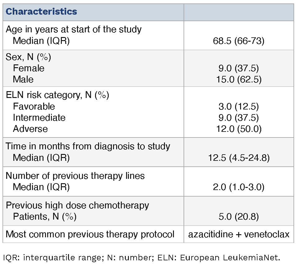
Task: Click the Age in years row label
Action: [x=74, y=30]
